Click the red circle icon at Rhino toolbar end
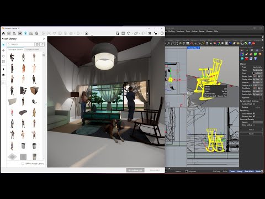 click(253, 44)
